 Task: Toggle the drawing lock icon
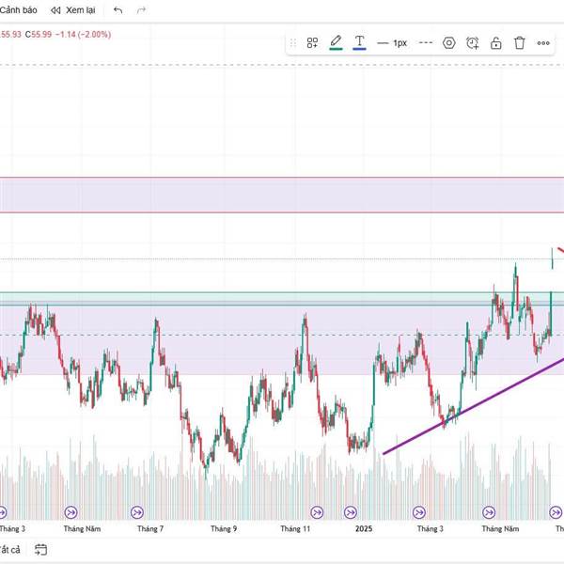point(496,43)
